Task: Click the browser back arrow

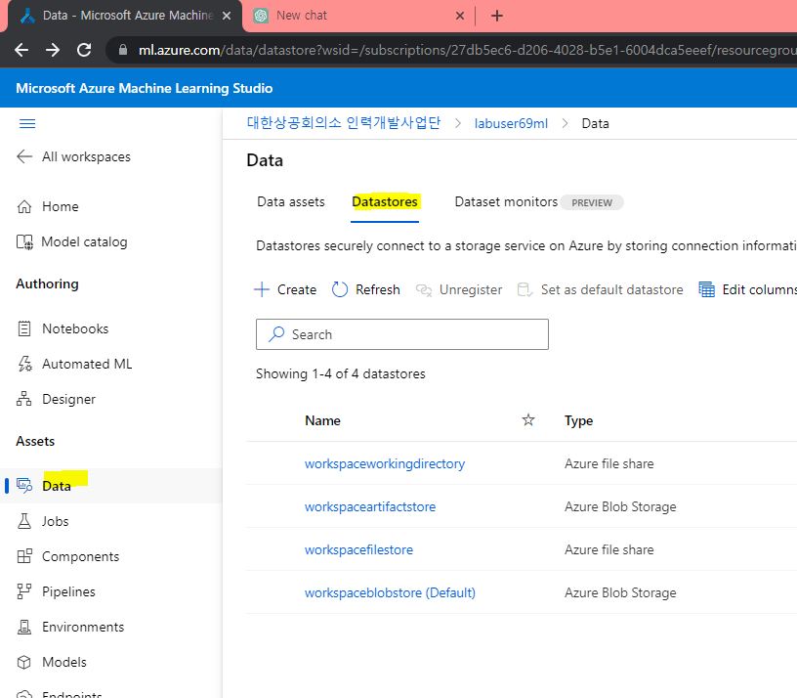Action: [x=21, y=50]
